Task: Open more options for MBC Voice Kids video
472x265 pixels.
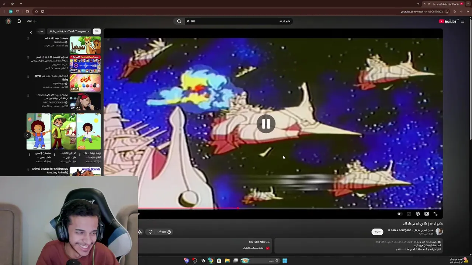Action: click(28, 95)
